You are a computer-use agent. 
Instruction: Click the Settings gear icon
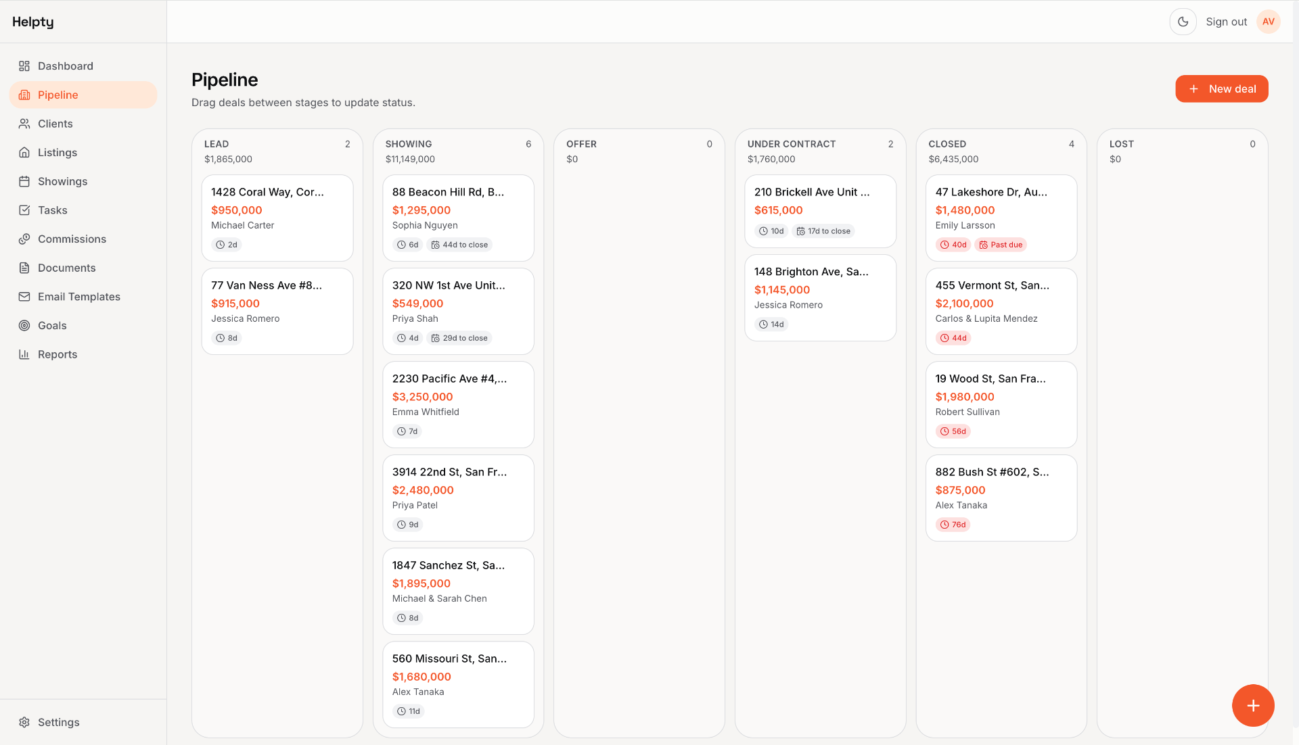(x=24, y=722)
